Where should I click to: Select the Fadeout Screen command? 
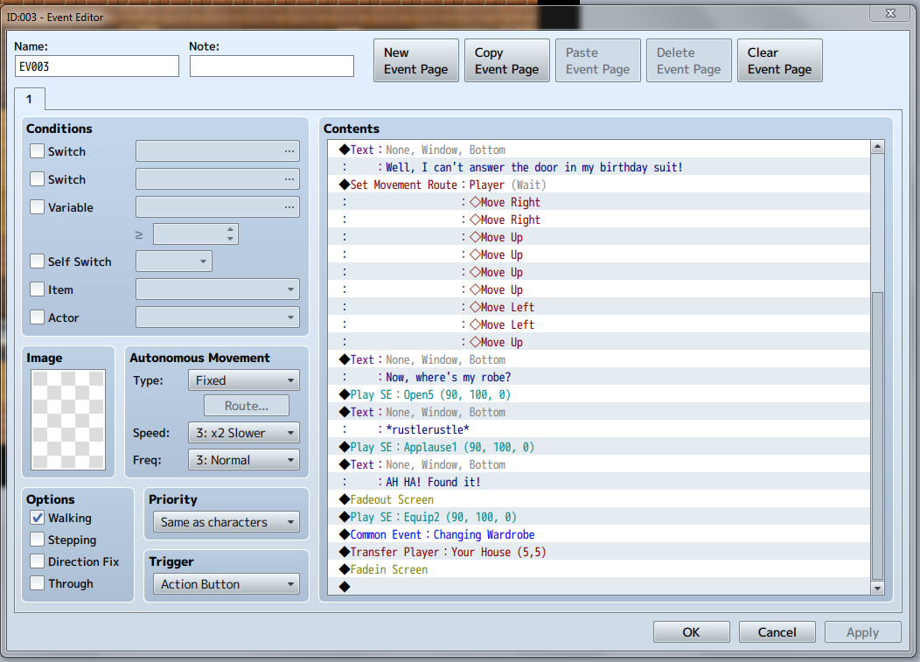tap(598, 499)
